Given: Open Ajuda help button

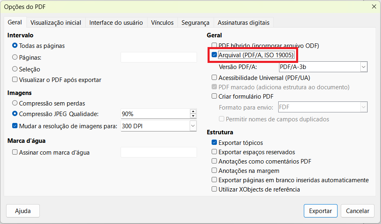Looking at the screenshot, I should (x=23, y=211).
